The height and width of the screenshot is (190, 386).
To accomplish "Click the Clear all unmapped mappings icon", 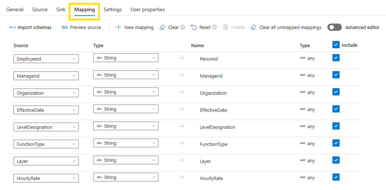I will coord(254,27).
